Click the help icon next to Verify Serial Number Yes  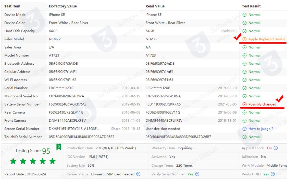(x=197, y=174)
